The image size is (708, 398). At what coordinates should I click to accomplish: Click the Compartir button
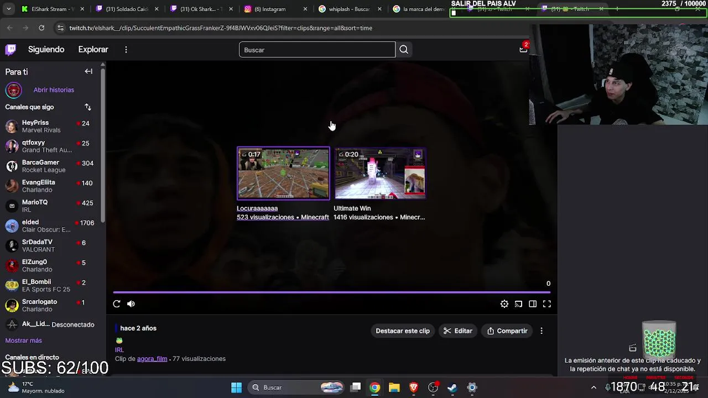click(x=507, y=331)
